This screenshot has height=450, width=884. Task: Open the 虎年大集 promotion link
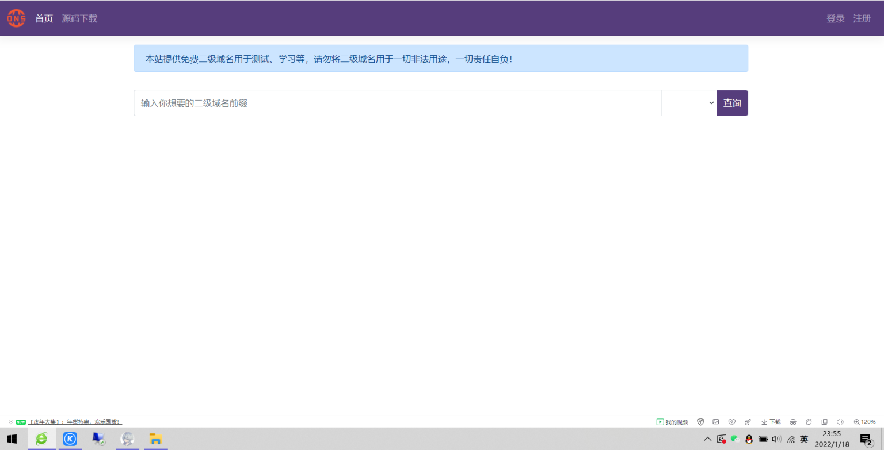75,422
